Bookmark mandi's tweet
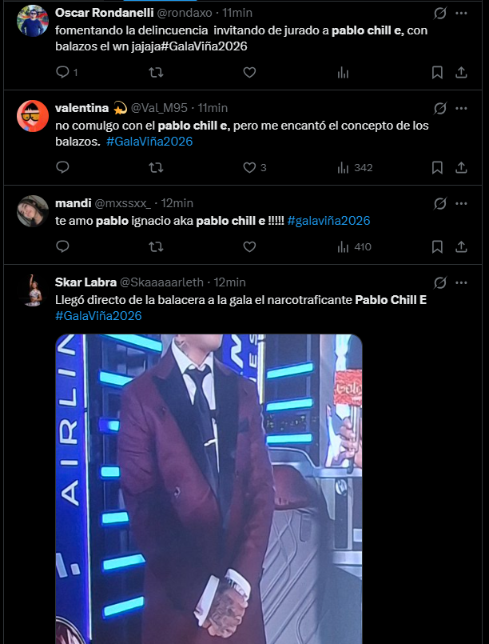 pos(437,247)
